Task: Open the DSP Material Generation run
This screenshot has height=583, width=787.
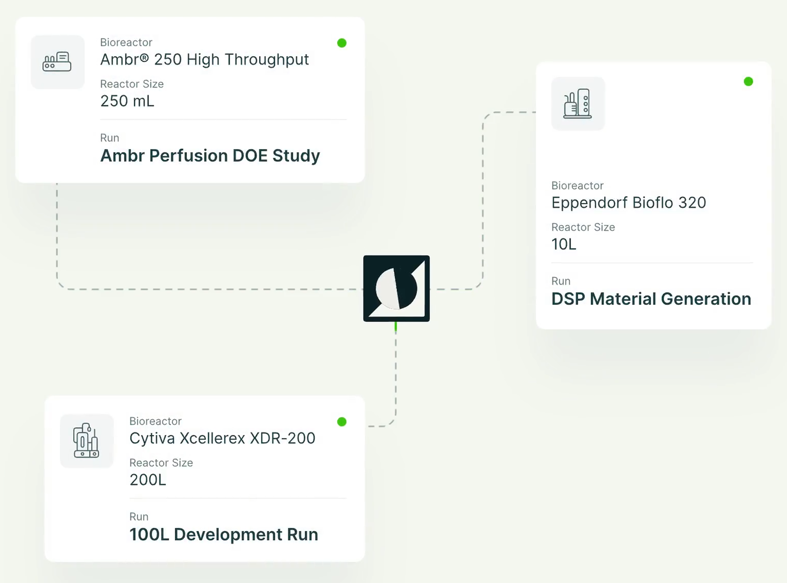Action: [651, 299]
